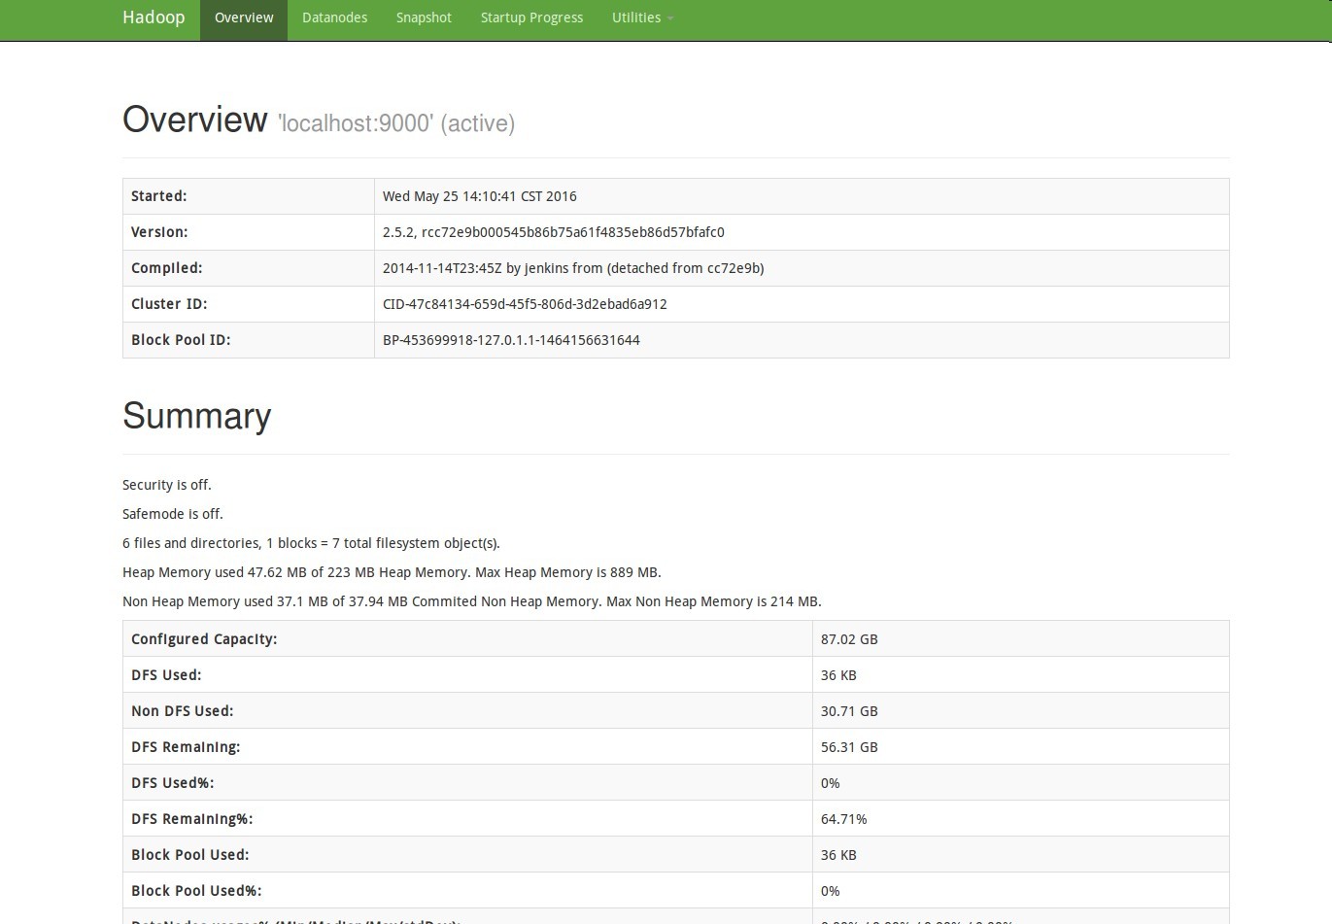Click the 'Safemode is off.' line
Viewport: 1332px width, 924px height.
coord(173,514)
